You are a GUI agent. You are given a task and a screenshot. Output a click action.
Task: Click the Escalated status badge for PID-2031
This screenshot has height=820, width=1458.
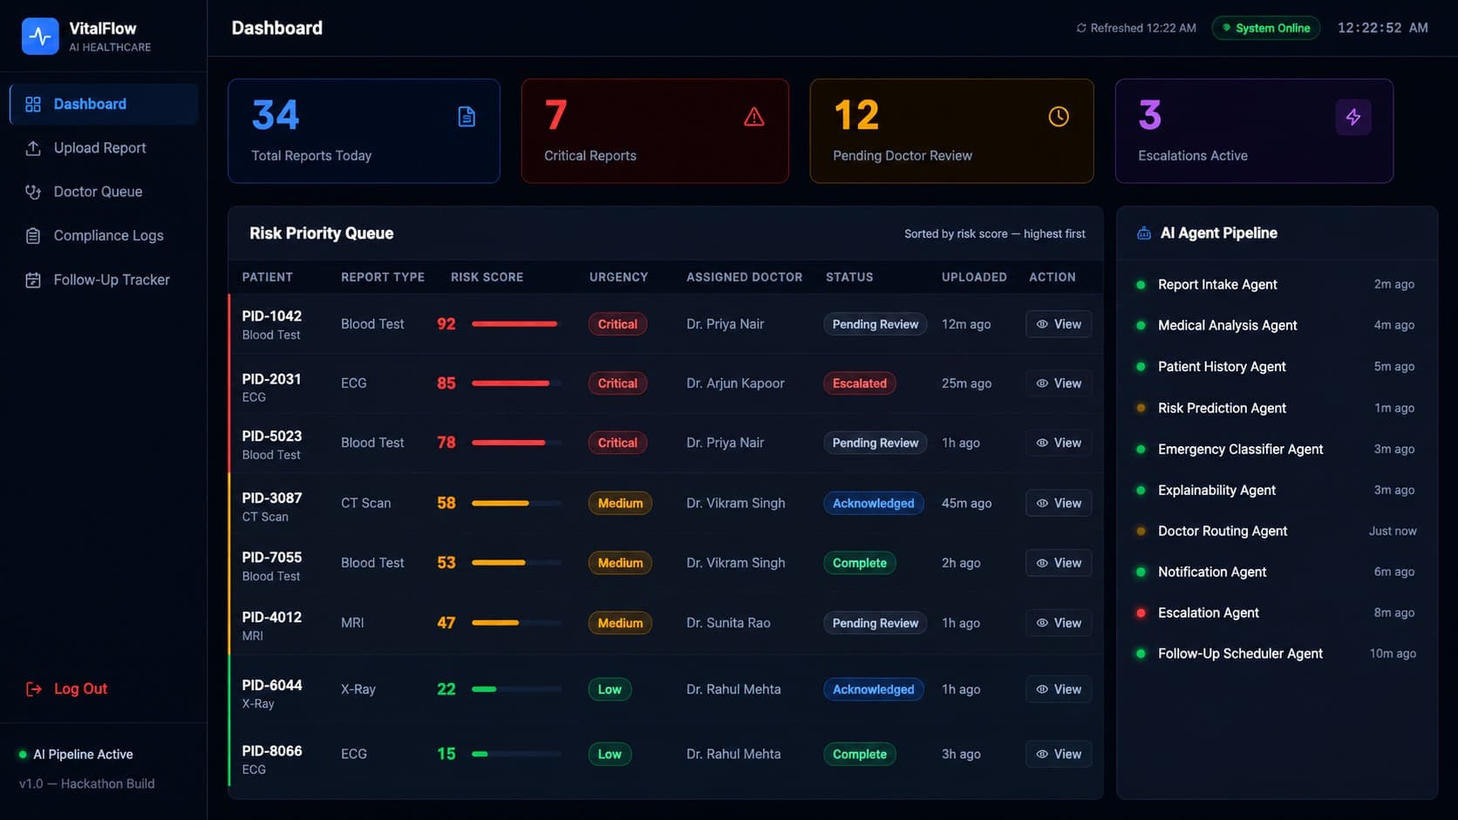pos(859,383)
